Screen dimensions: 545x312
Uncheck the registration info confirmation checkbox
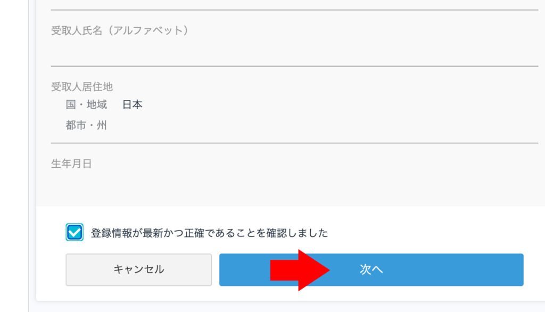75,232
